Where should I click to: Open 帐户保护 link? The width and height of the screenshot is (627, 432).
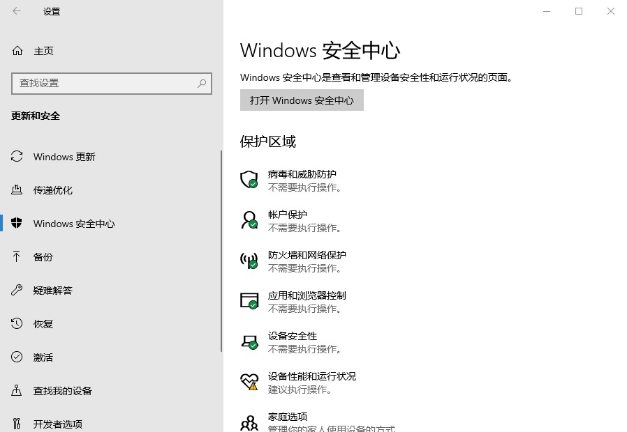click(x=288, y=215)
